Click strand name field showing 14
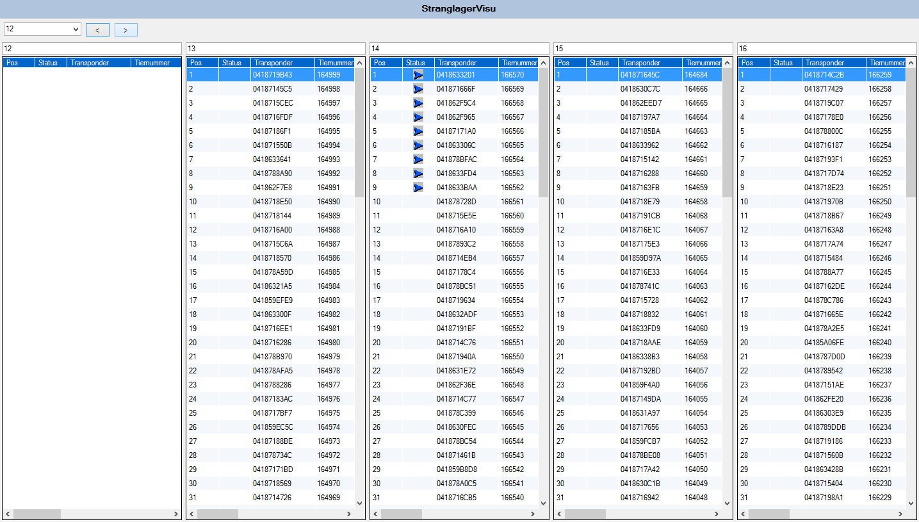 coord(459,49)
